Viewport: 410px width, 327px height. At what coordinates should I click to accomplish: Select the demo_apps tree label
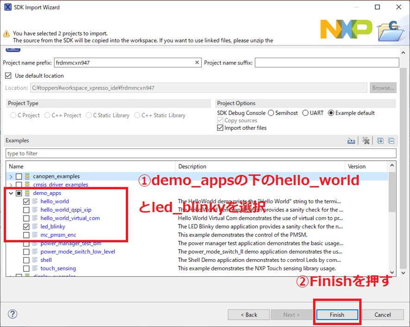tap(47, 193)
